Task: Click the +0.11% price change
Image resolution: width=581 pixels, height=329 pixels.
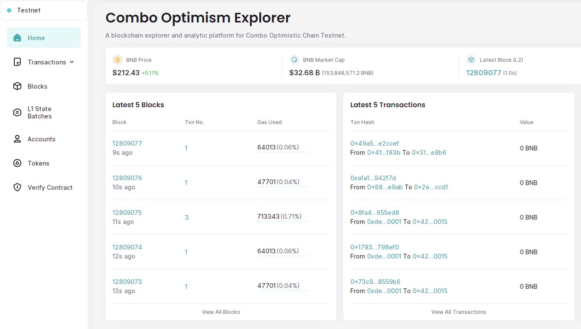Action: tap(150, 73)
